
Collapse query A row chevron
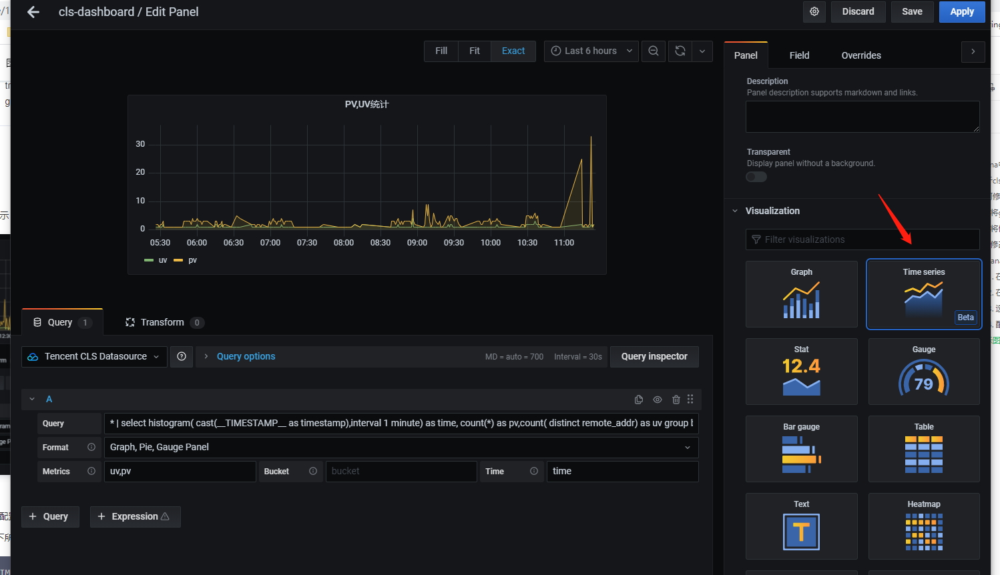32,399
